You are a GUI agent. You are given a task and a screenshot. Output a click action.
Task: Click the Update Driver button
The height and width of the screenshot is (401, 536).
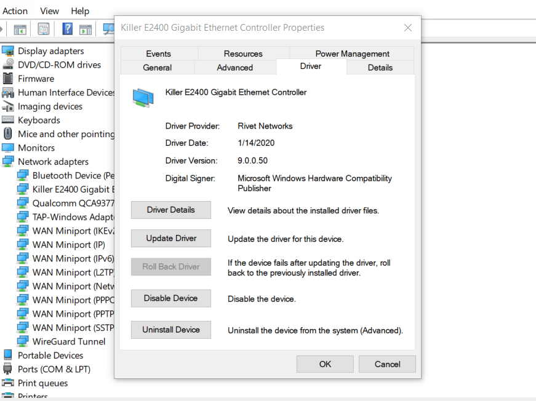tap(171, 238)
